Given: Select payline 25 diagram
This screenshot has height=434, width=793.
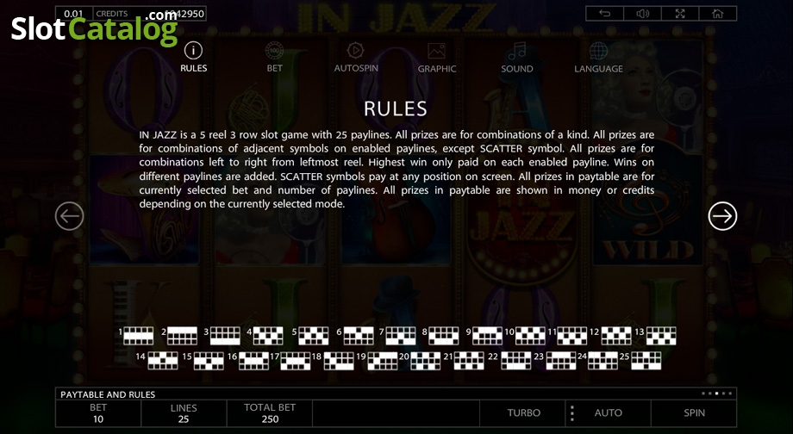Looking at the screenshot, I should (646, 360).
